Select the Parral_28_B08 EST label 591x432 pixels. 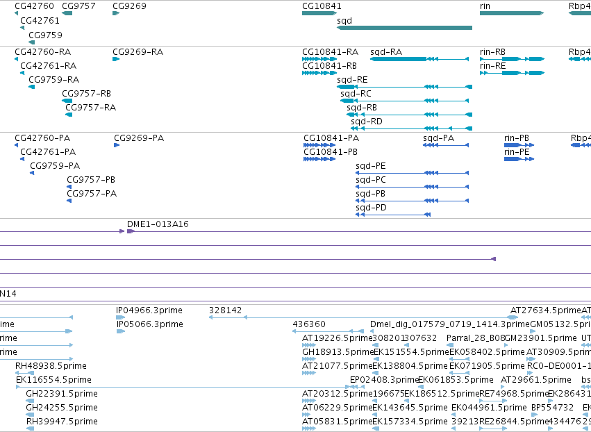(x=476, y=338)
